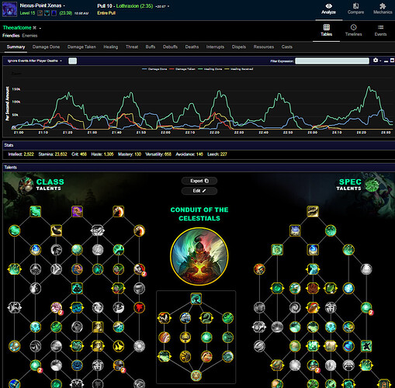Click the Edit talents button
Screen dimensions: 395x388
coord(199,191)
